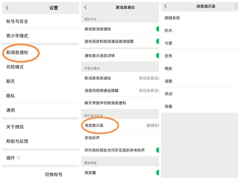Open 帐号与安全 settings
Screen dimensions: 240x180
click(40, 21)
